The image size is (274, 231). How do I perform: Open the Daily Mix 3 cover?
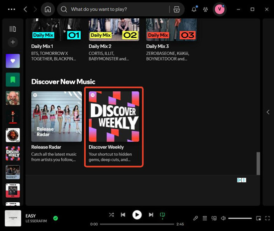pyautogui.click(x=171, y=30)
